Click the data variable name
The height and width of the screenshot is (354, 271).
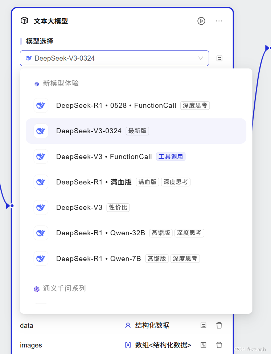(x=26, y=326)
